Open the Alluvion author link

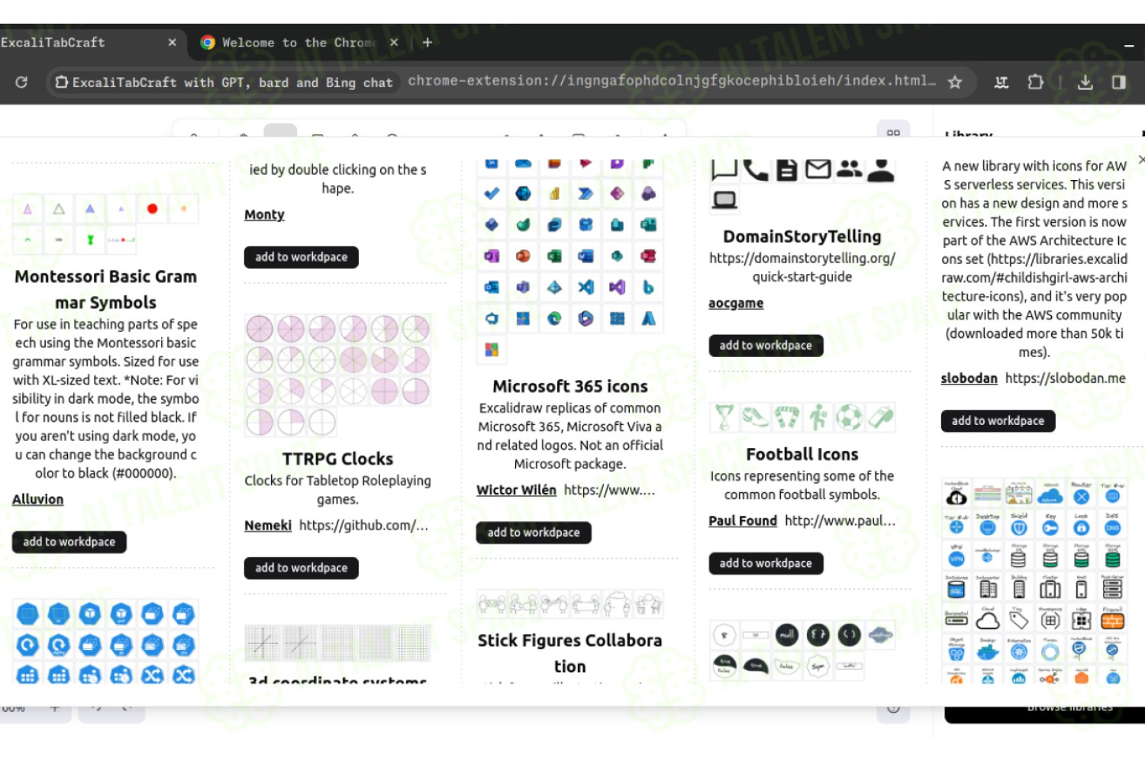pos(37,499)
